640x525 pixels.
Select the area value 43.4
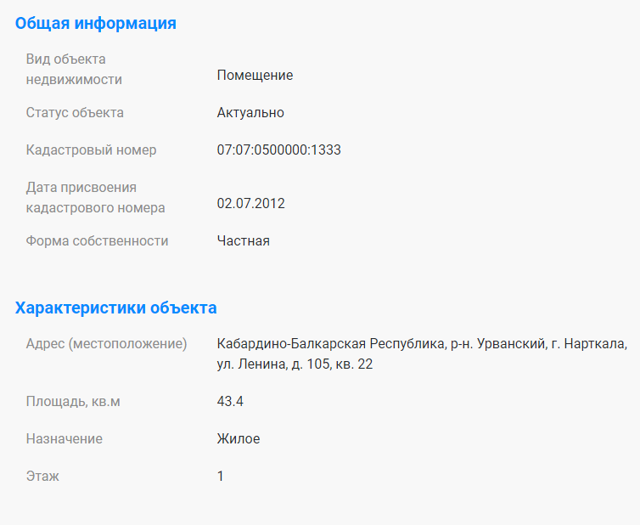click(x=230, y=401)
